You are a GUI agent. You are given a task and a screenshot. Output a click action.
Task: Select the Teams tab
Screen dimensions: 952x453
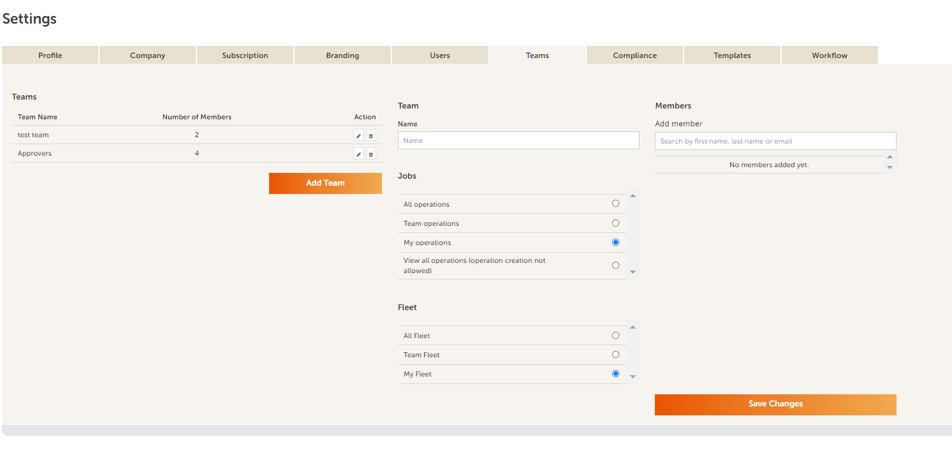pyautogui.click(x=538, y=56)
